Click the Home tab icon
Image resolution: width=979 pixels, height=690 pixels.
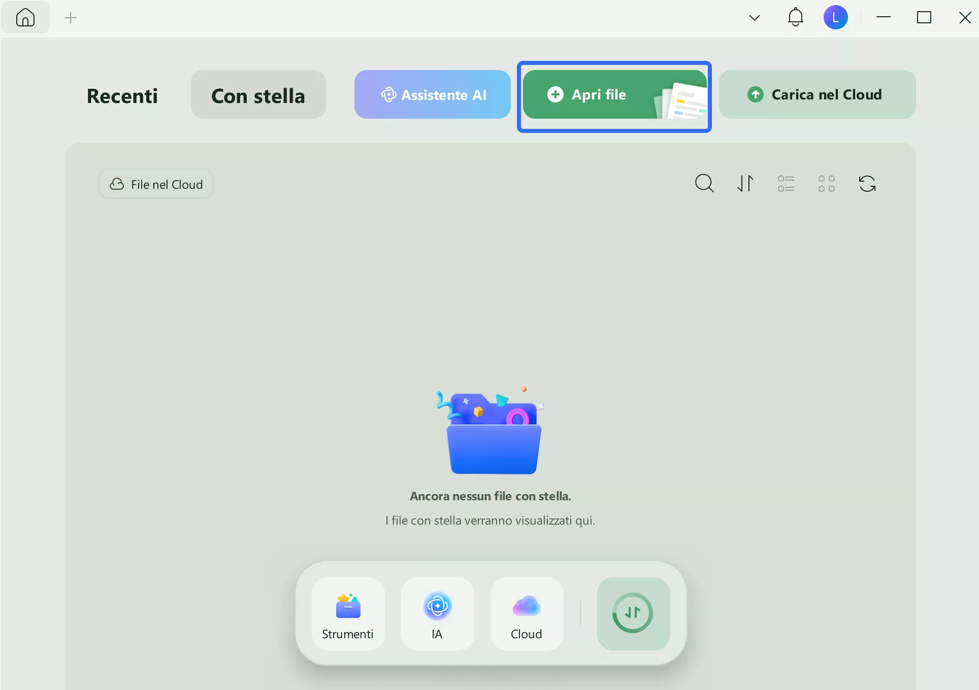click(x=25, y=18)
